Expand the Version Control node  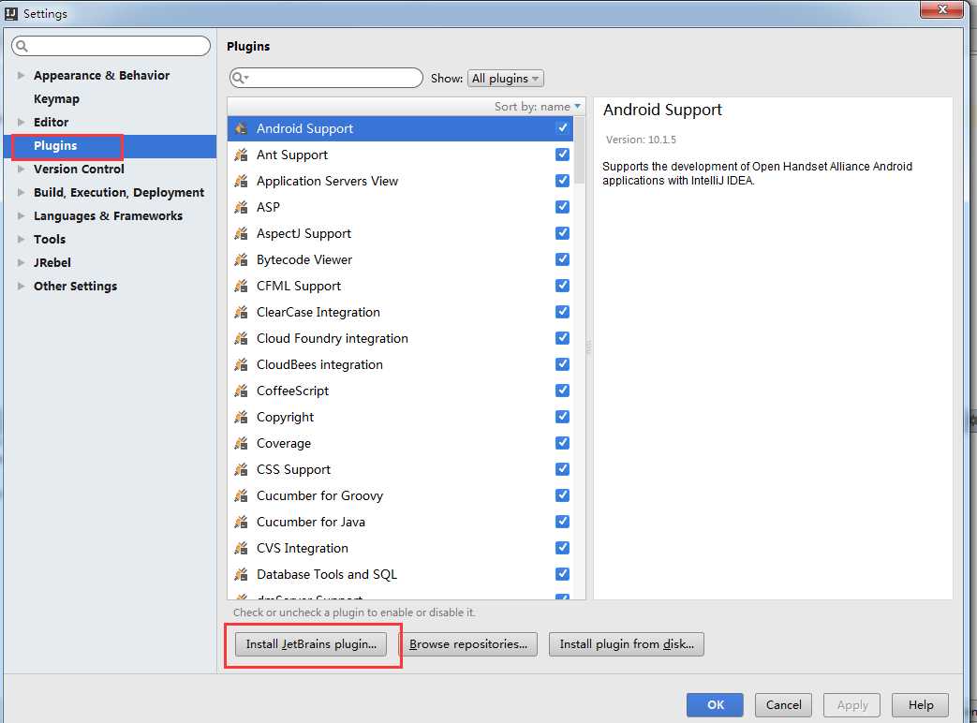[x=22, y=169]
